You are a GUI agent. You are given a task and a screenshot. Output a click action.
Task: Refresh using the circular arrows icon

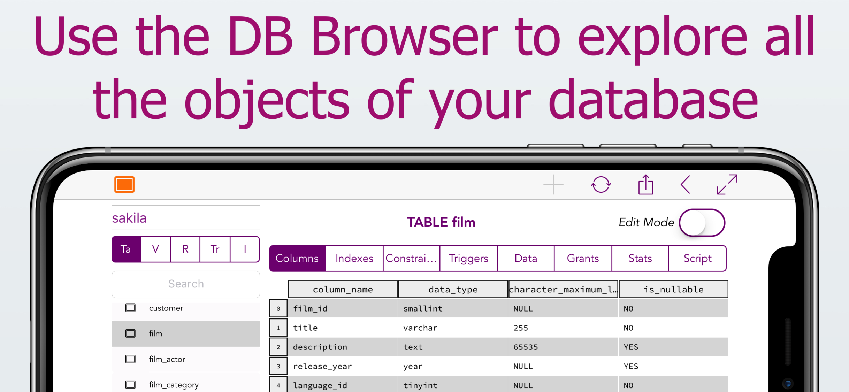[x=601, y=184]
